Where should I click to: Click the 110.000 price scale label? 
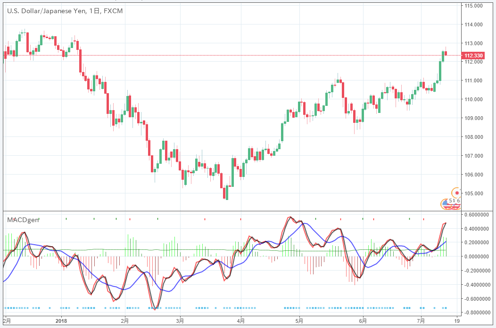tap(473, 99)
